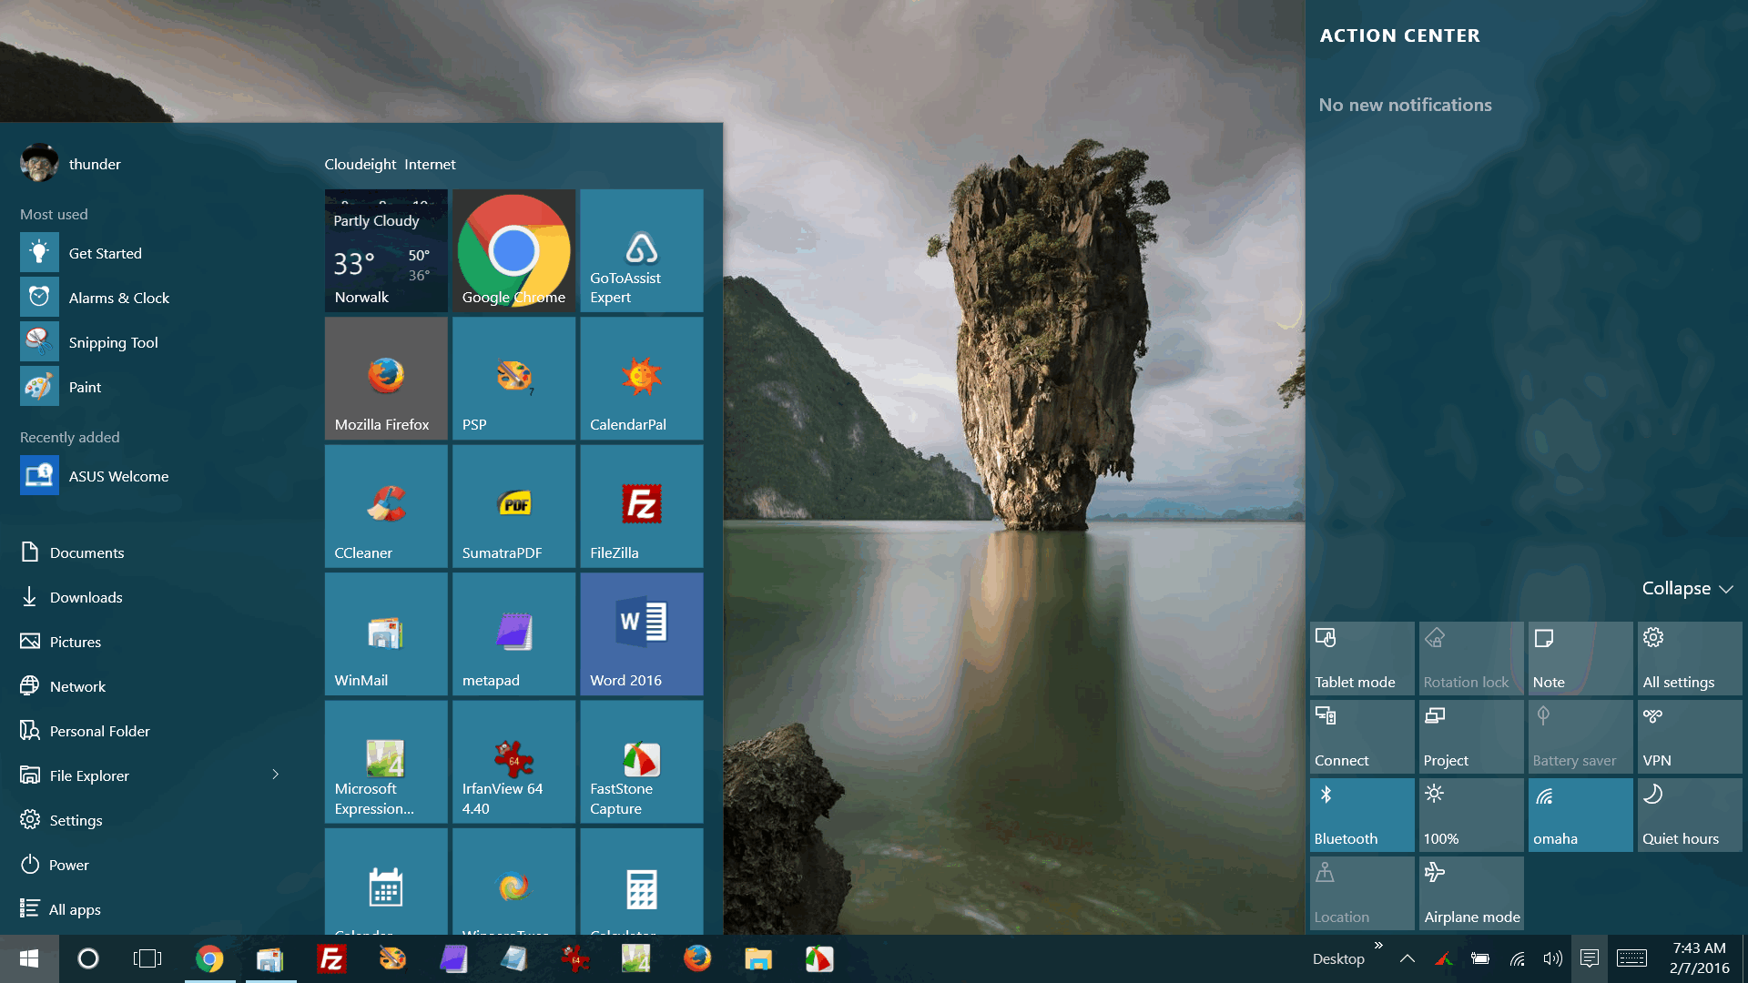Open Power options in Start menu
The image size is (1748, 983).
tap(68, 865)
